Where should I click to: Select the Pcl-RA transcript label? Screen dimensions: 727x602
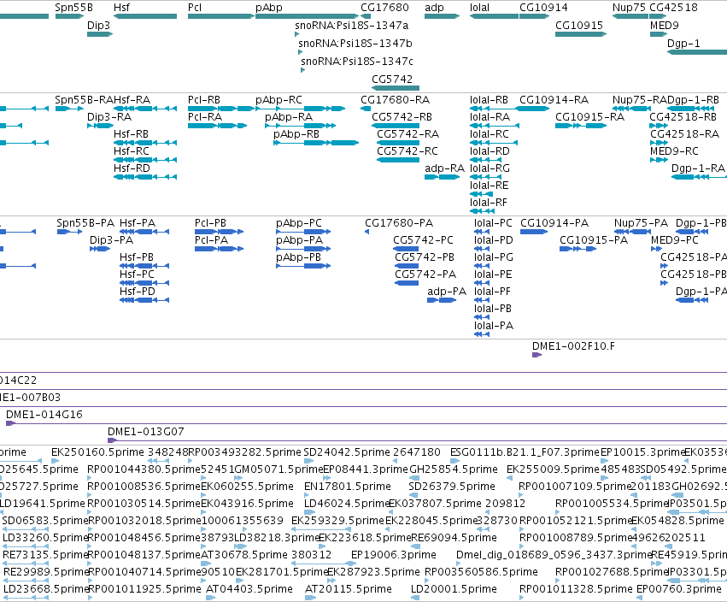pyautogui.click(x=205, y=117)
